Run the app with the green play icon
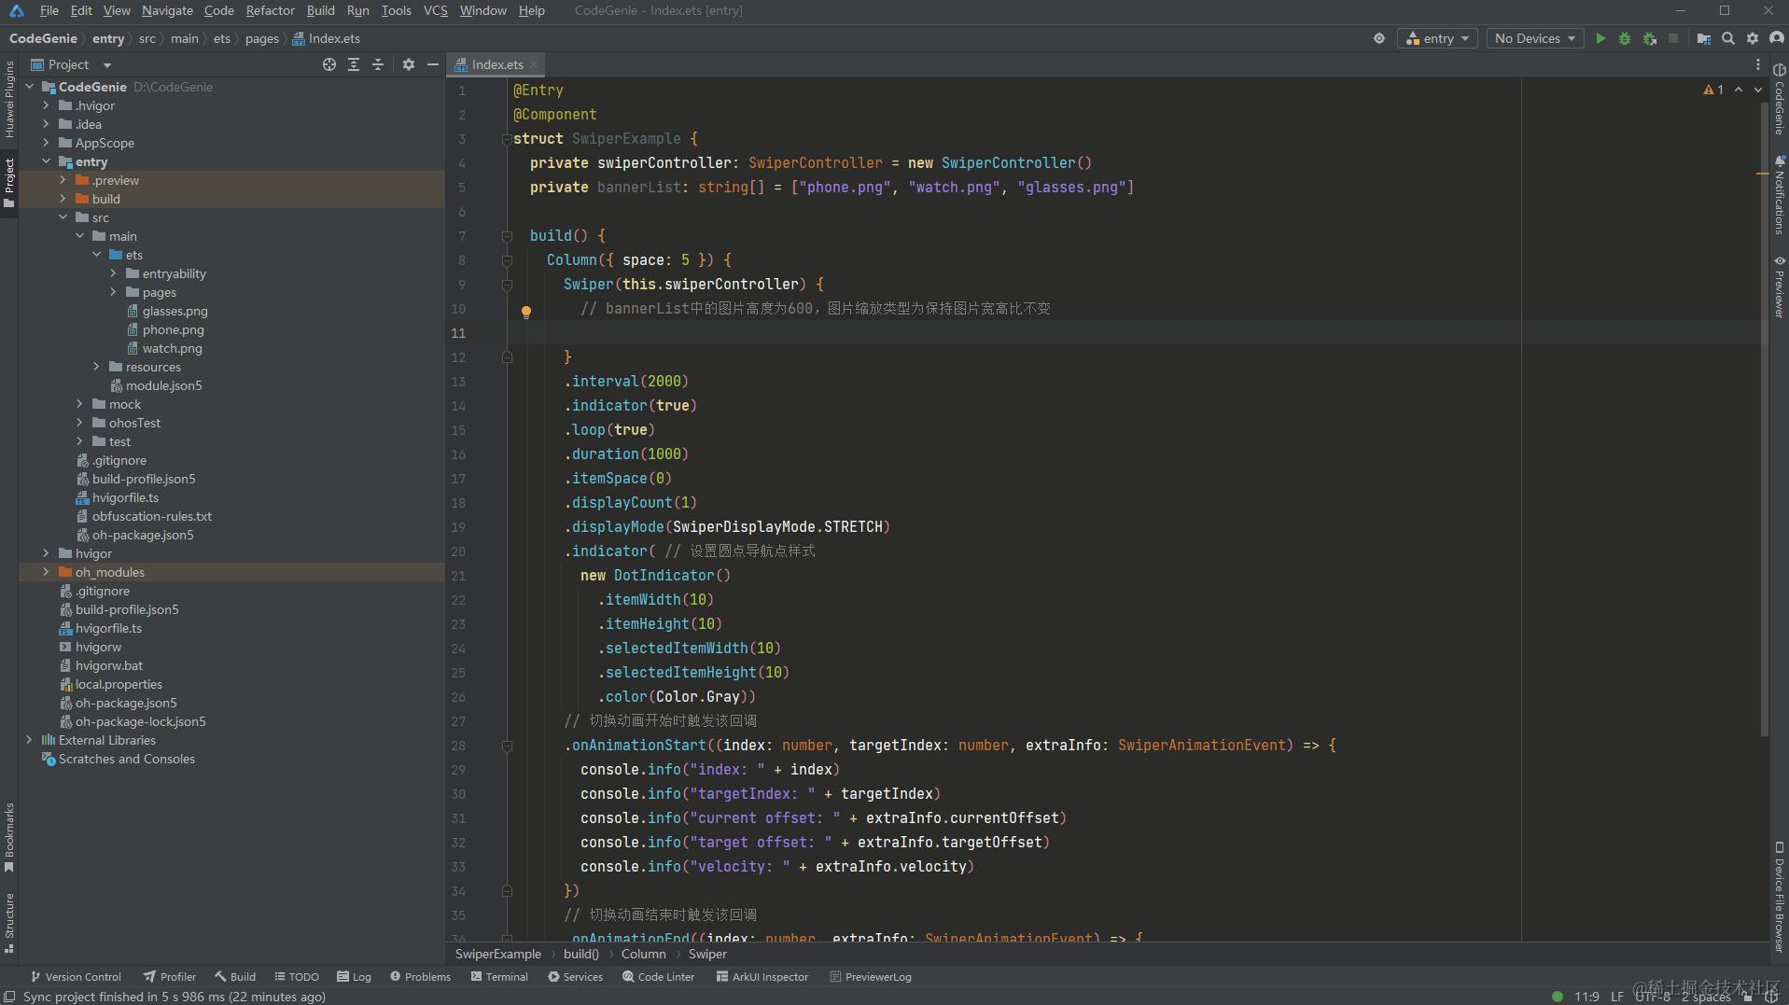The image size is (1789, 1005). [1600, 38]
